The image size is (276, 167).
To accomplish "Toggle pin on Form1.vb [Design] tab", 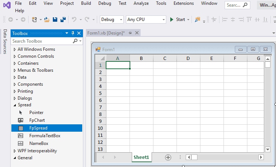I will point(130,33).
